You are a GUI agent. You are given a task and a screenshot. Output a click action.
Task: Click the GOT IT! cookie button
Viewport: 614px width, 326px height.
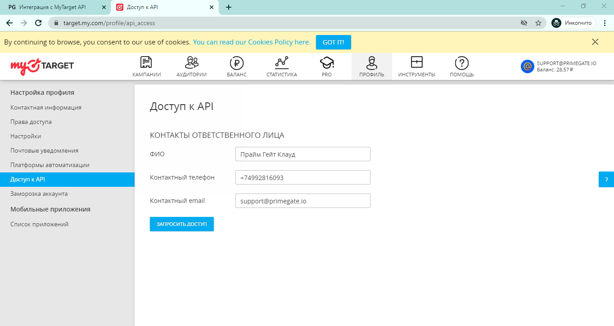coord(333,42)
